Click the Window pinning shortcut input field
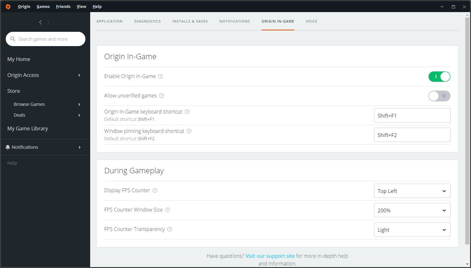Viewport: 471px width, 268px height. [412, 135]
